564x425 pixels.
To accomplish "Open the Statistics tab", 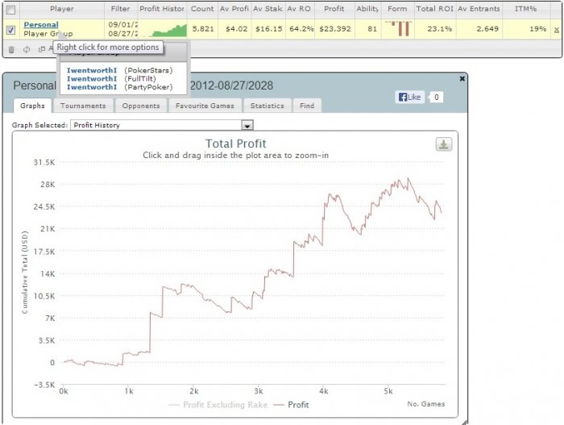I will pos(267,106).
